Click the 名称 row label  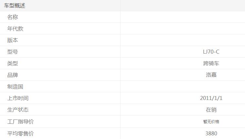tap(13, 17)
